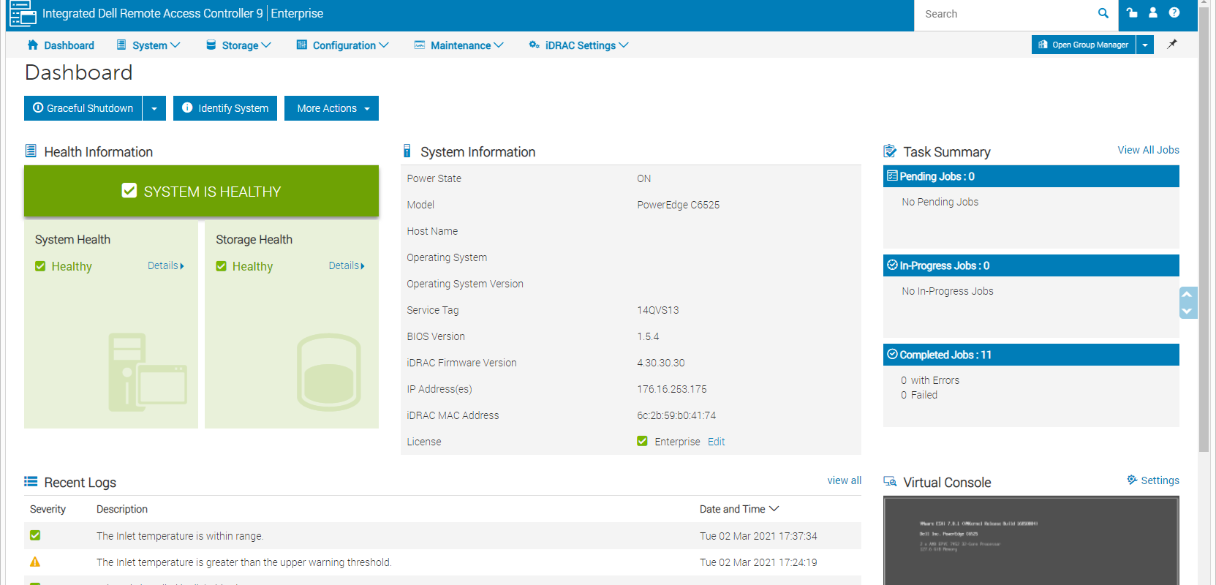Click the System Is Healthy check icon
Screen dimensions: 1216x585
(x=129, y=190)
